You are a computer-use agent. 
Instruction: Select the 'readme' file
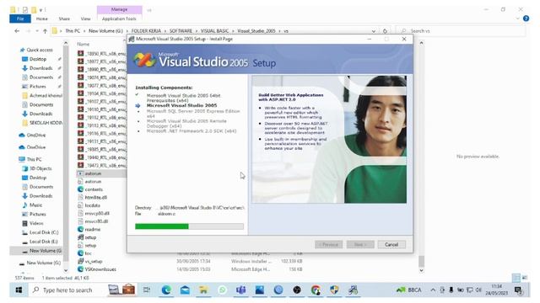pyautogui.click(x=92, y=229)
